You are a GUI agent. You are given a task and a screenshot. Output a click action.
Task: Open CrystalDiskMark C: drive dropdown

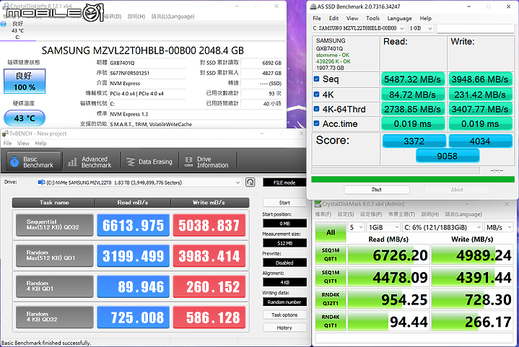coord(442,227)
